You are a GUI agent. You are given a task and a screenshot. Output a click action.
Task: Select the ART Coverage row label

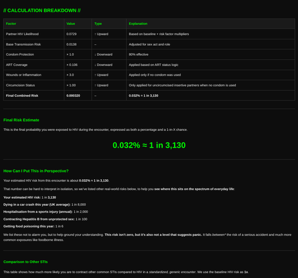(17, 65)
